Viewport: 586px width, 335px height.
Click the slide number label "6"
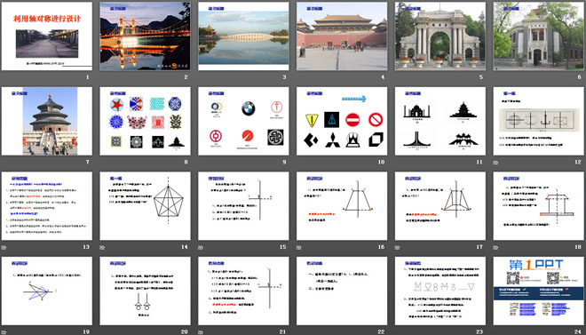point(580,77)
